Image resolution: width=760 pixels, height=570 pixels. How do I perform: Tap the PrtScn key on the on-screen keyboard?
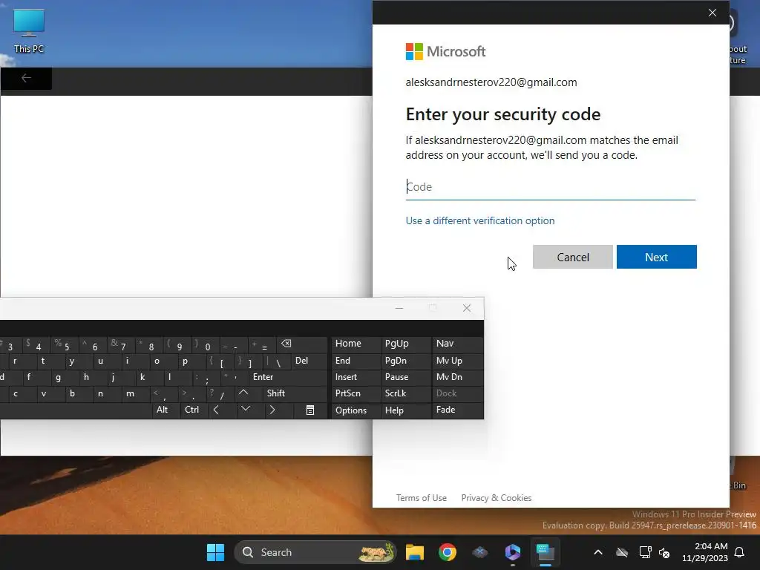[x=355, y=393]
